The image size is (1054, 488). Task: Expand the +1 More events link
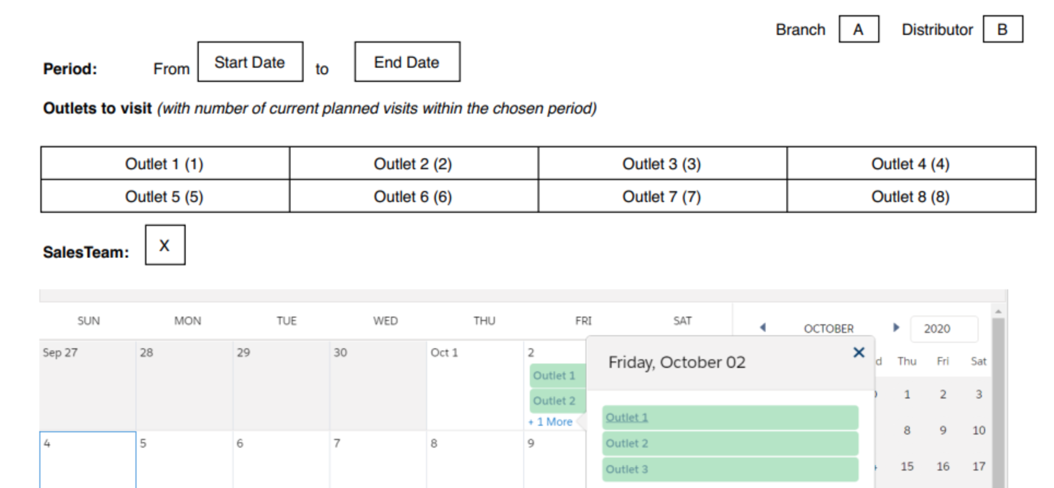coord(550,422)
